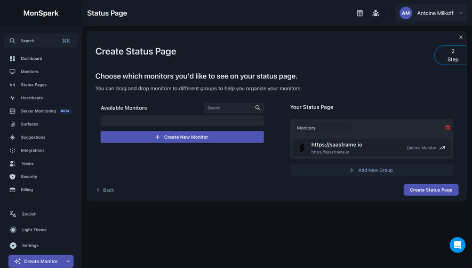
Task: Click the saasframe monitor favicon
Action: click(x=302, y=148)
